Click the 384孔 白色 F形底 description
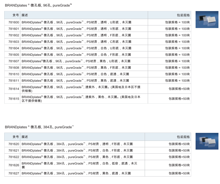This screenshot has height=184, width=220. point(77,151)
